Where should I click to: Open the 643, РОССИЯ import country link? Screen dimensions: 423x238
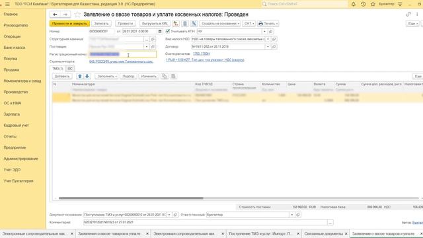pos(121,61)
